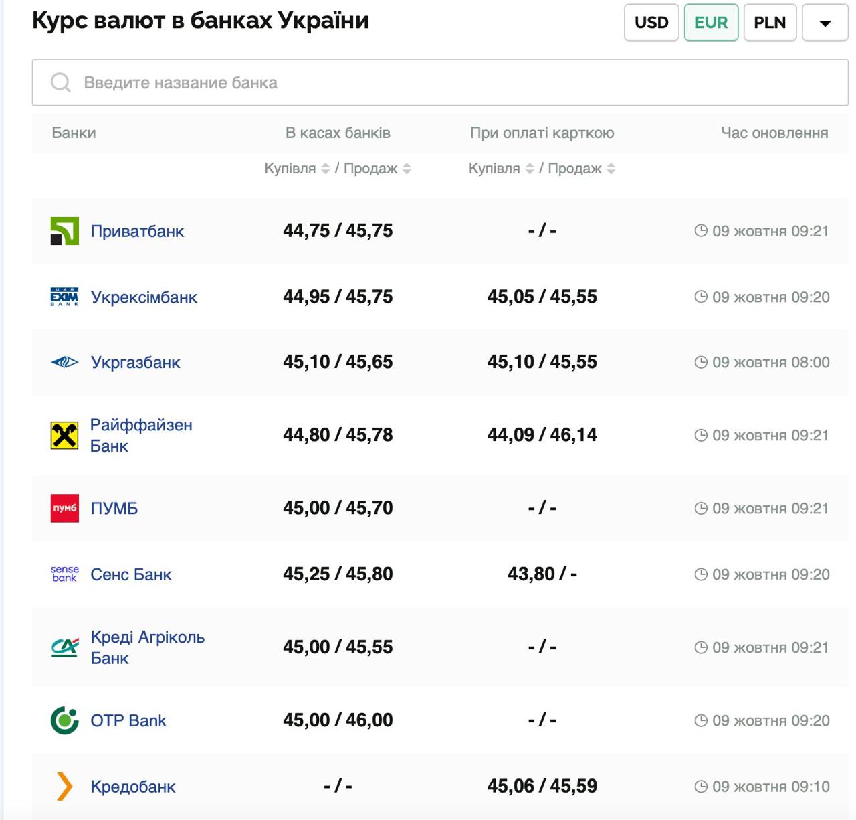Switch currency to USD

coord(651,23)
